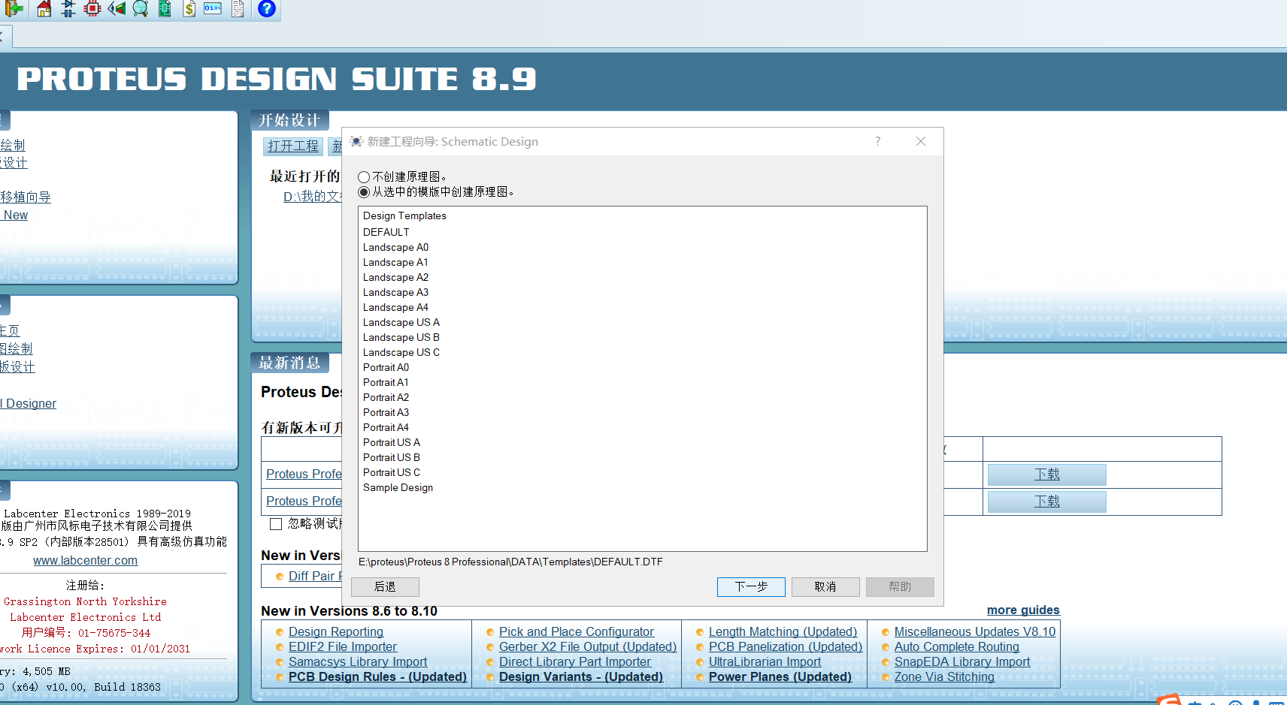Click the Design Templates list header

tap(404, 215)
